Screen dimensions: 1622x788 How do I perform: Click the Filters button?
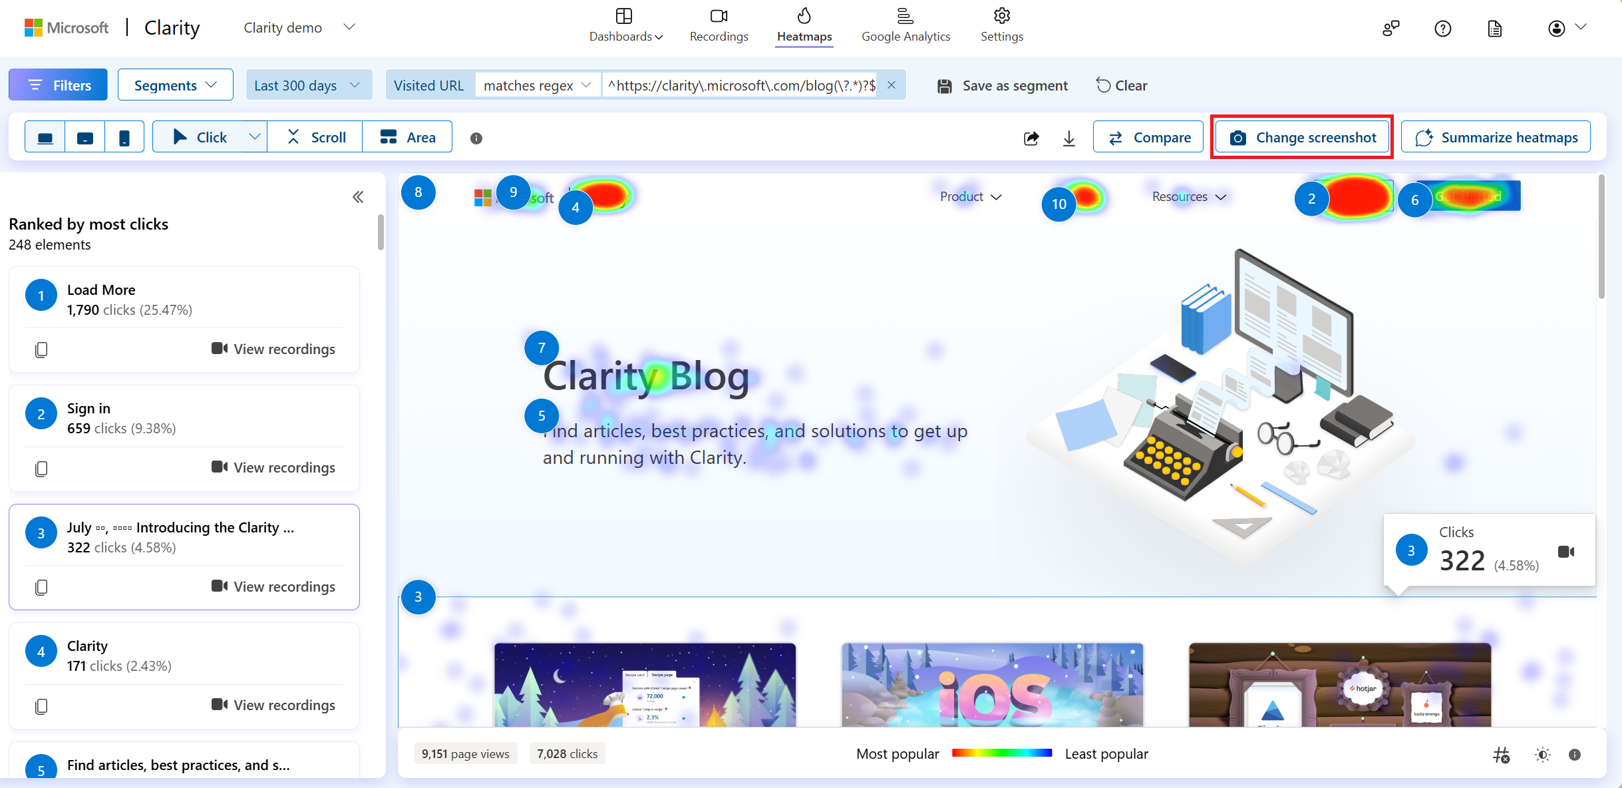58,85
